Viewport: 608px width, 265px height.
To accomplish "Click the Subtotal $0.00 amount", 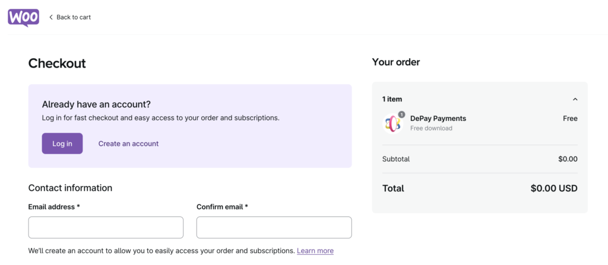I will pyautogui.click(x=568, y=159).
